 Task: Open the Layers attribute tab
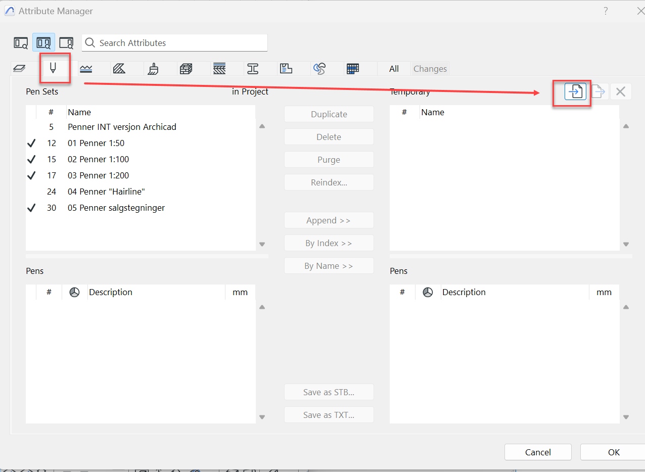pos(19,69)
